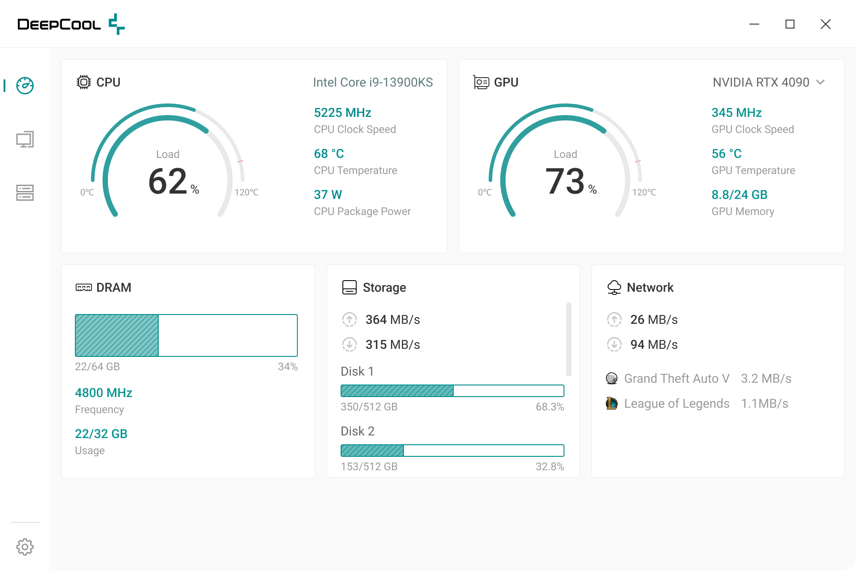This screenshot has width=856, height=571.
Task: Open the monitor display sidebar icon
Action: pos(25,139)
